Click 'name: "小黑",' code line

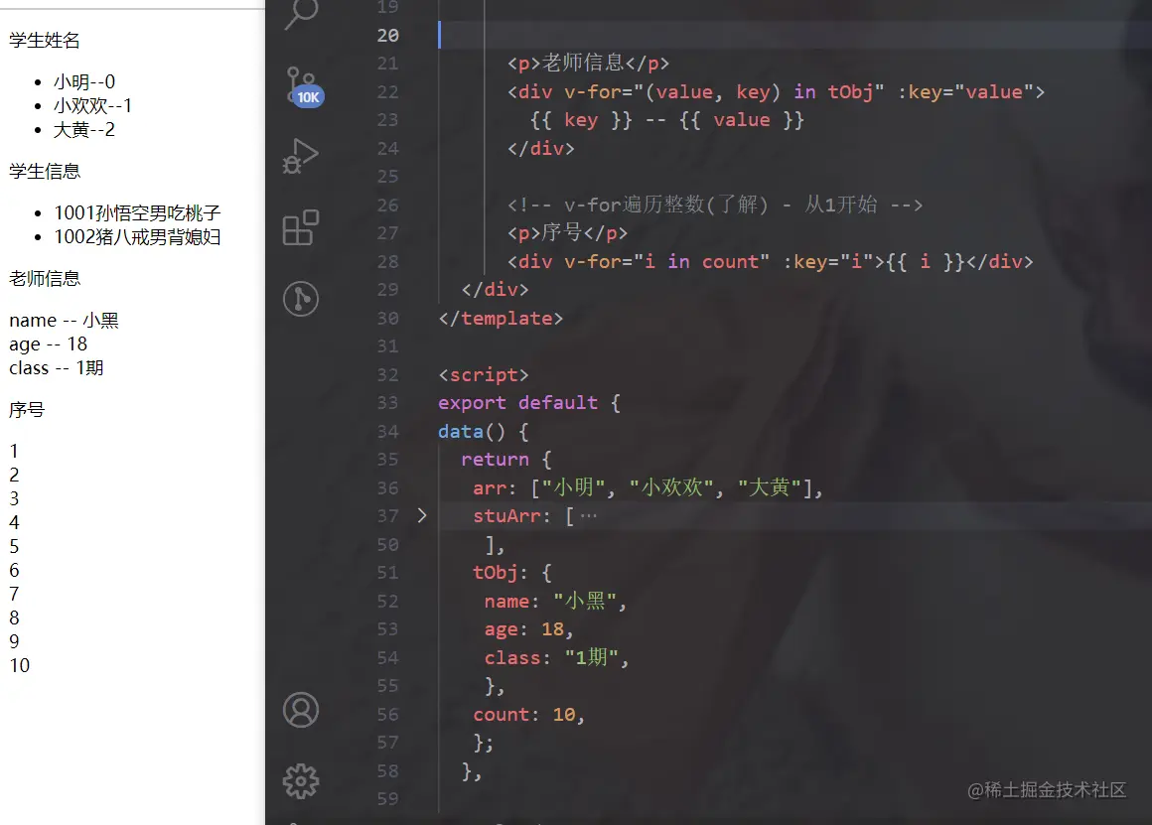pos(555,601)
